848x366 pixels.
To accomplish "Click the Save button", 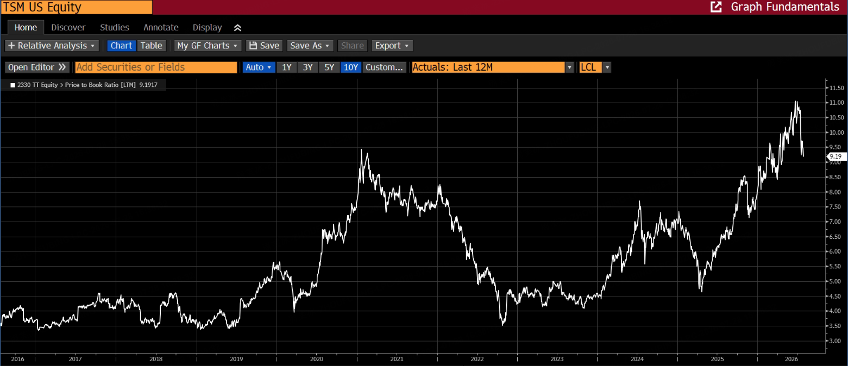I will pos(263,46).
